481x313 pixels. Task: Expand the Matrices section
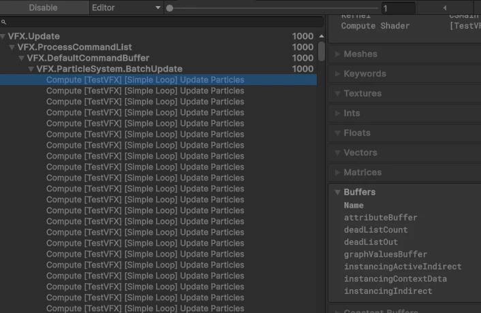(x=337, y=172)
